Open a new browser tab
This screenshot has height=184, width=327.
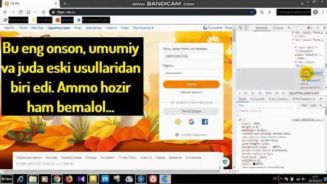point(65,4)
